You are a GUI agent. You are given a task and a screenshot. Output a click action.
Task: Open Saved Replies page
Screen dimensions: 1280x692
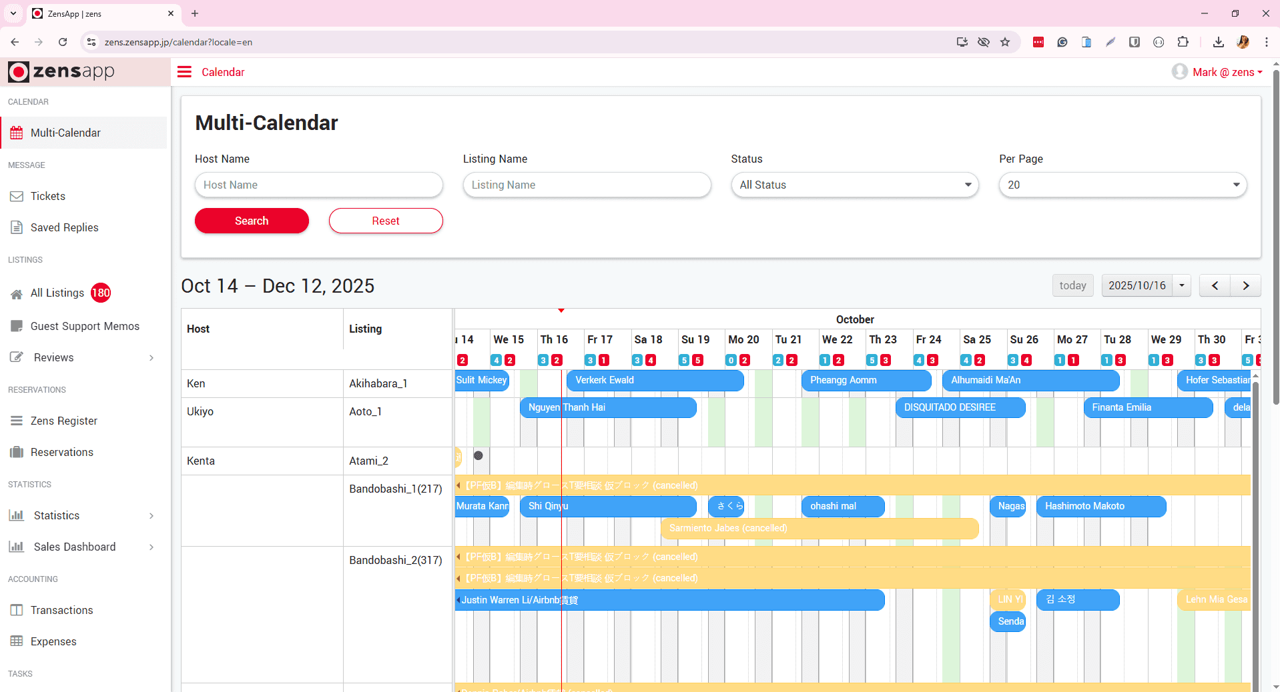click(64, 227)
